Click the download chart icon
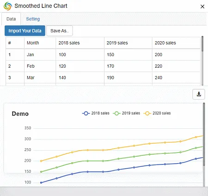The width and height of the screenshot is (208, 196). 199,94
